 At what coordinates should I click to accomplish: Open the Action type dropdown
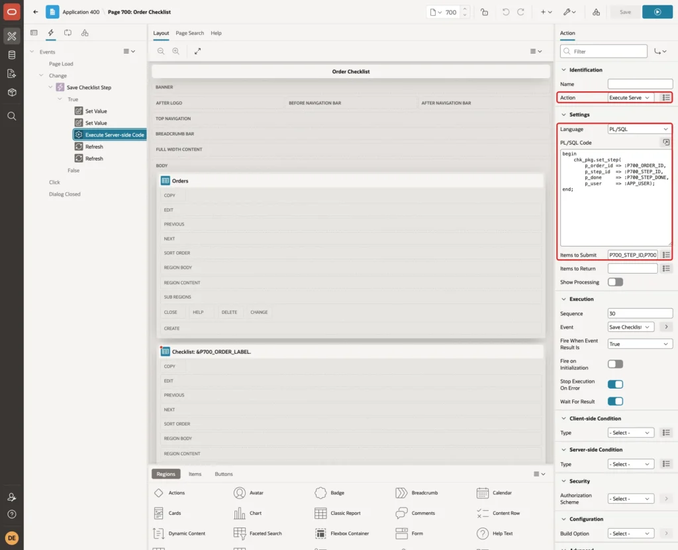pos(631,98)
